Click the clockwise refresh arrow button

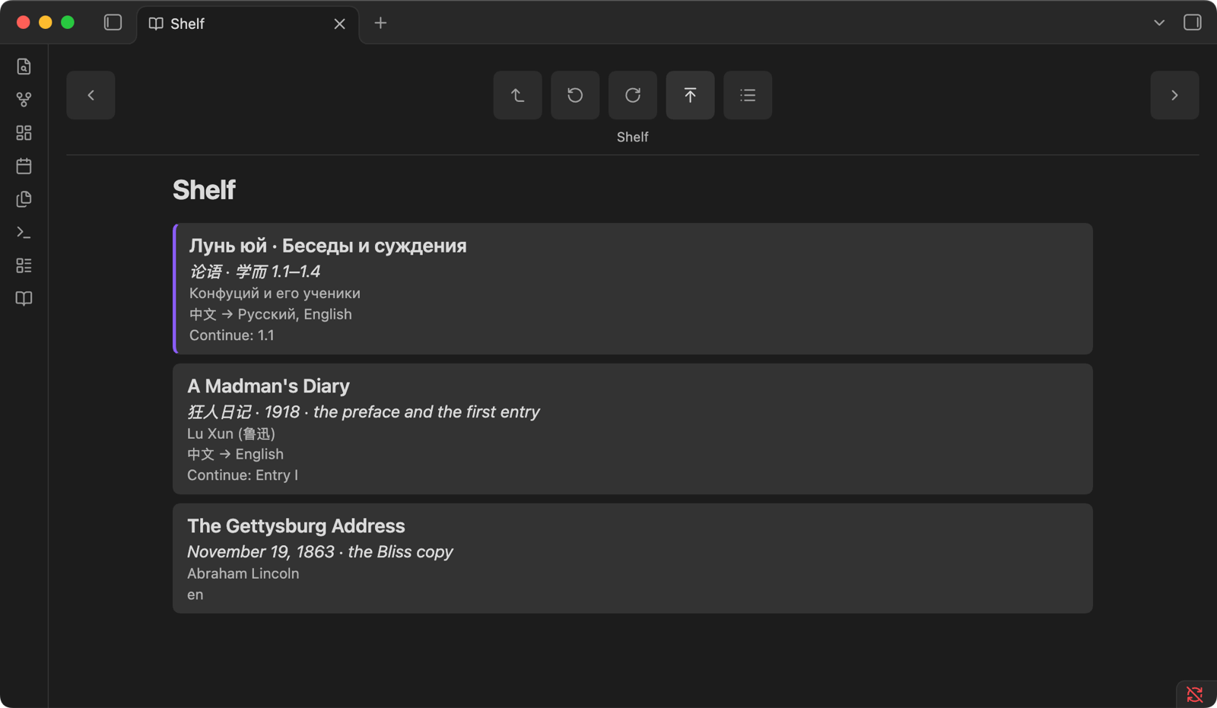(x=633, y=95)
